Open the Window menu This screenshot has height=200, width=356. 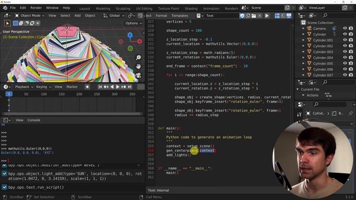[x=52, y=8]
